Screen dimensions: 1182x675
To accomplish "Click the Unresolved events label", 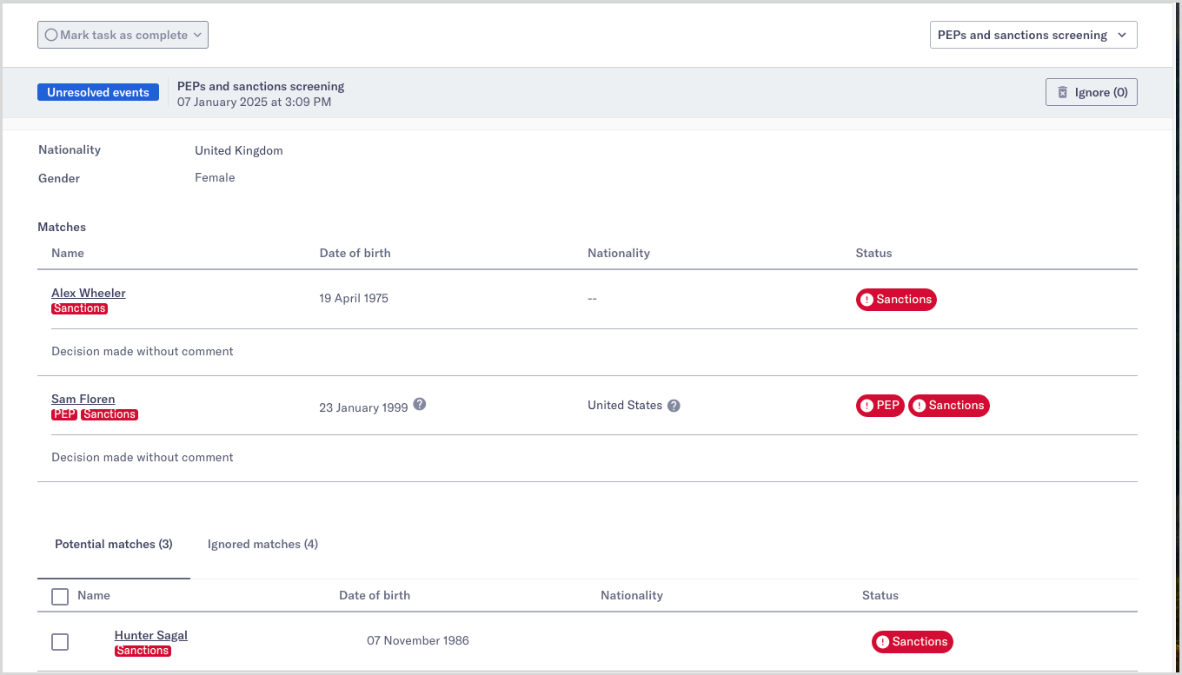I will [98, 93].
